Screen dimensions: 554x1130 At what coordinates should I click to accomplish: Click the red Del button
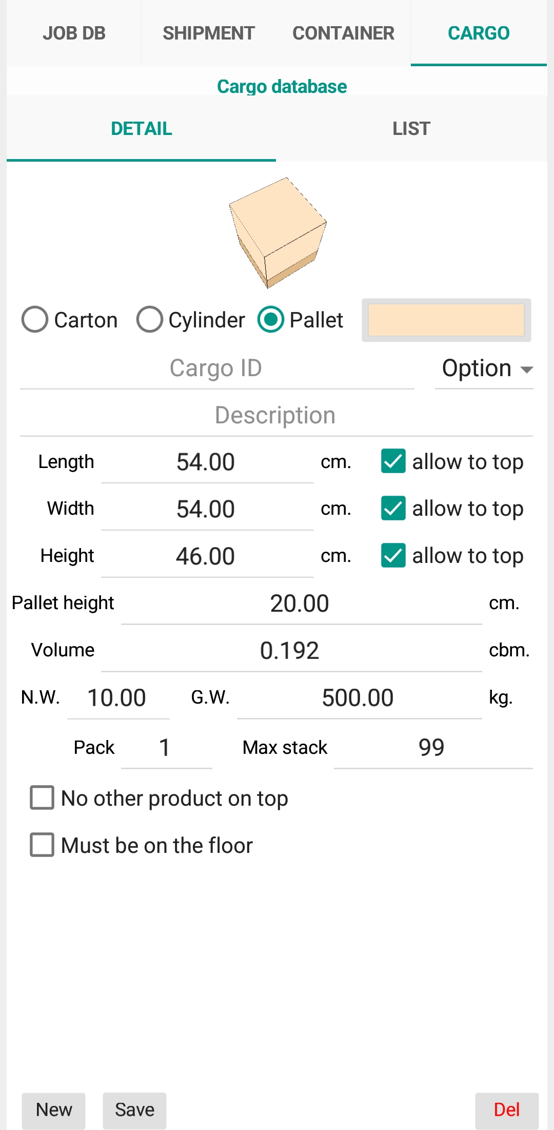click(x=507, y=1110)
